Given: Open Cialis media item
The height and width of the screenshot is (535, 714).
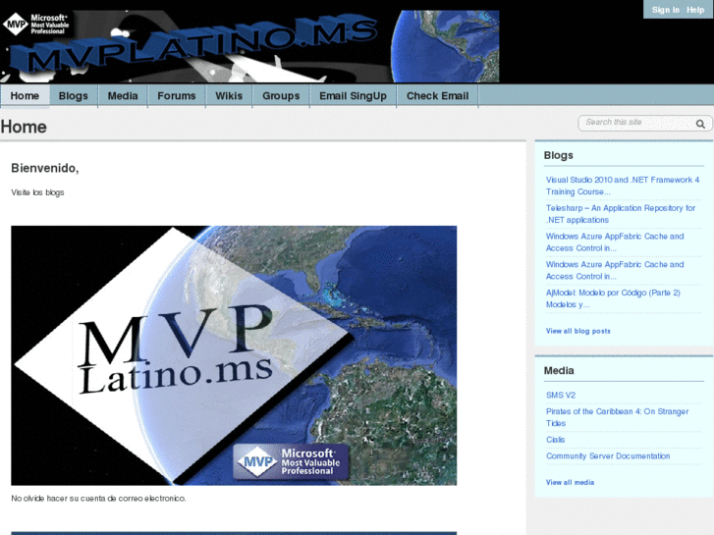Looking at the screenshot, I should (x=556, y=440).
